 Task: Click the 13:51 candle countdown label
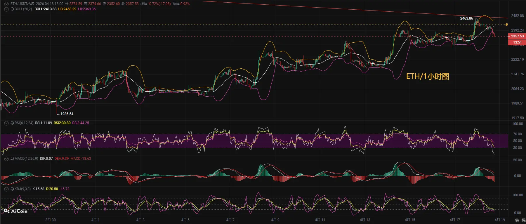click(x=517, y=42)
